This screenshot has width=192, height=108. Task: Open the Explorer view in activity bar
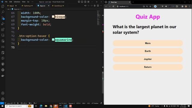pos(3,6)
